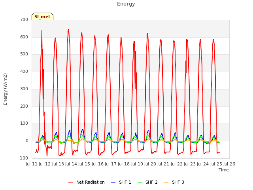Viewport: 253px width, 190px height.
Task: Click the green SHF 2 legend swatch
Action: pyautogui.click(x=140, y=183)
